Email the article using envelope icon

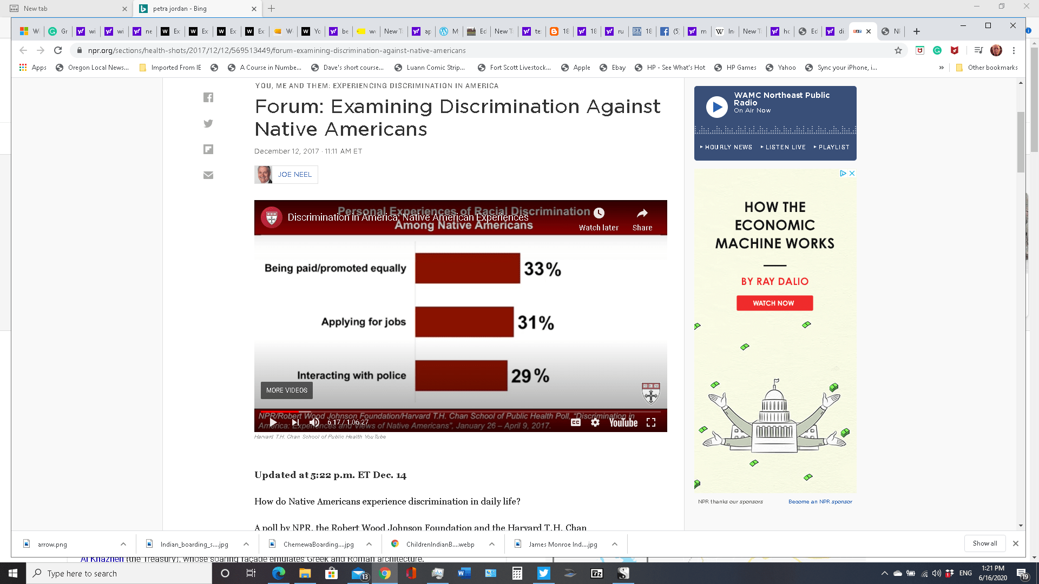tap(208, 175)
